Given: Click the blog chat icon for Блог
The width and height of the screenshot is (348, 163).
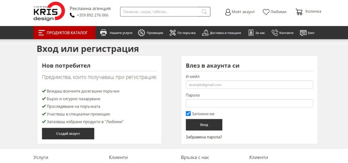Looking at the screenshot, I should (303, 33).
